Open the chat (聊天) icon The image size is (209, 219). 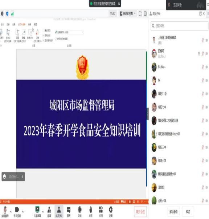point(69,210)
